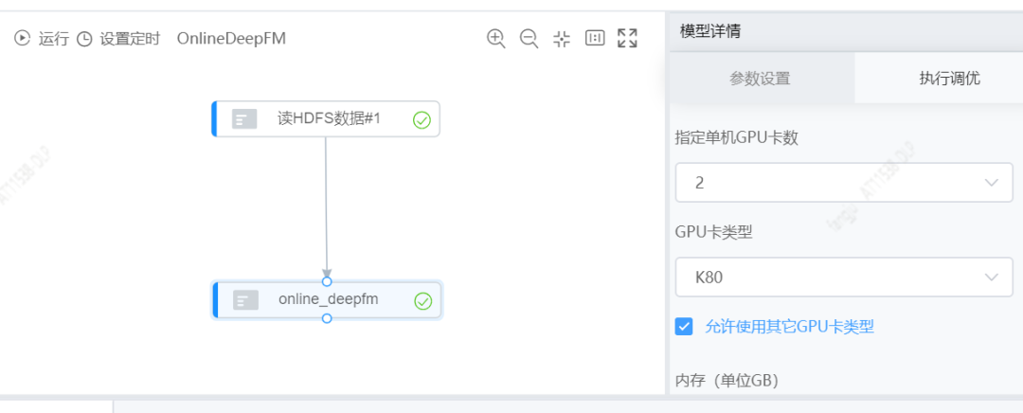Image resolution: width=1023 pixels, height=413 pixels.
Task: Click the clock schedule timer icon
Action: pos(84,39)
